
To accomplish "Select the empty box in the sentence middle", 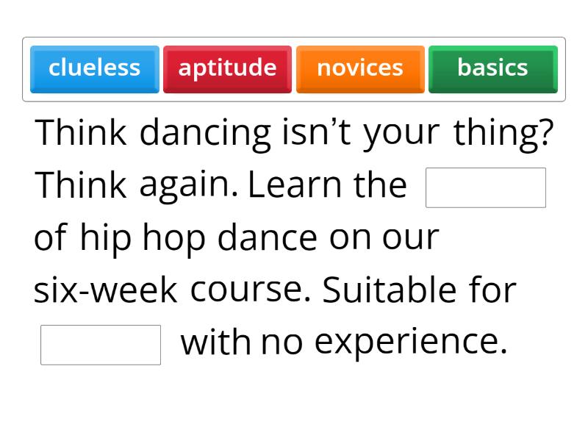I will pos(485,187).
